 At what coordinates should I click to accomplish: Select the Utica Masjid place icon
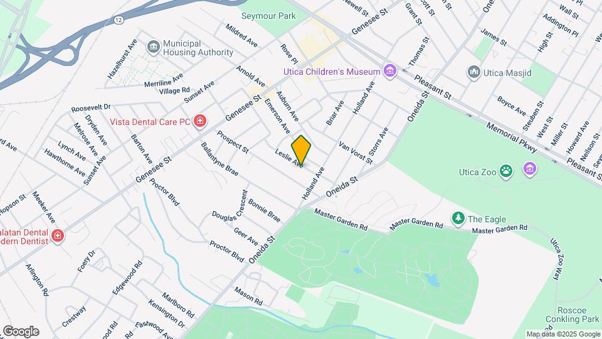pos(474,72)
